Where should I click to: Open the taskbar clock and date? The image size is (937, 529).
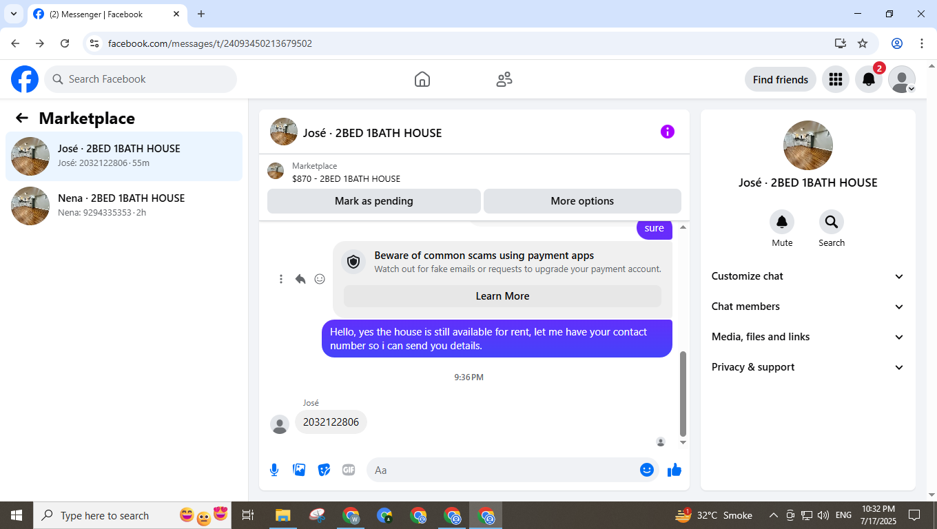tap(878, 515)
